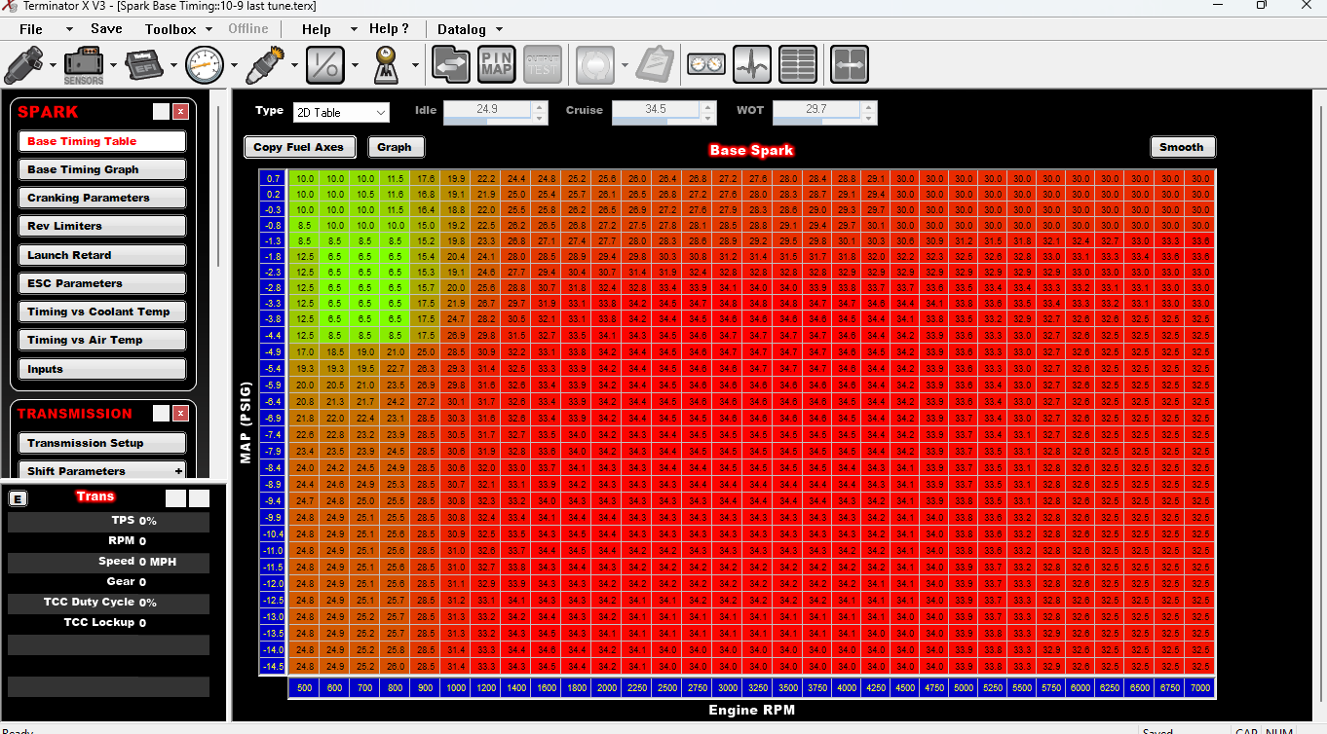Expand the transmission shifter dropdown arrow
Image resolution: width=1327 pixels, height=734 pixels.
(x=415, y=66)
